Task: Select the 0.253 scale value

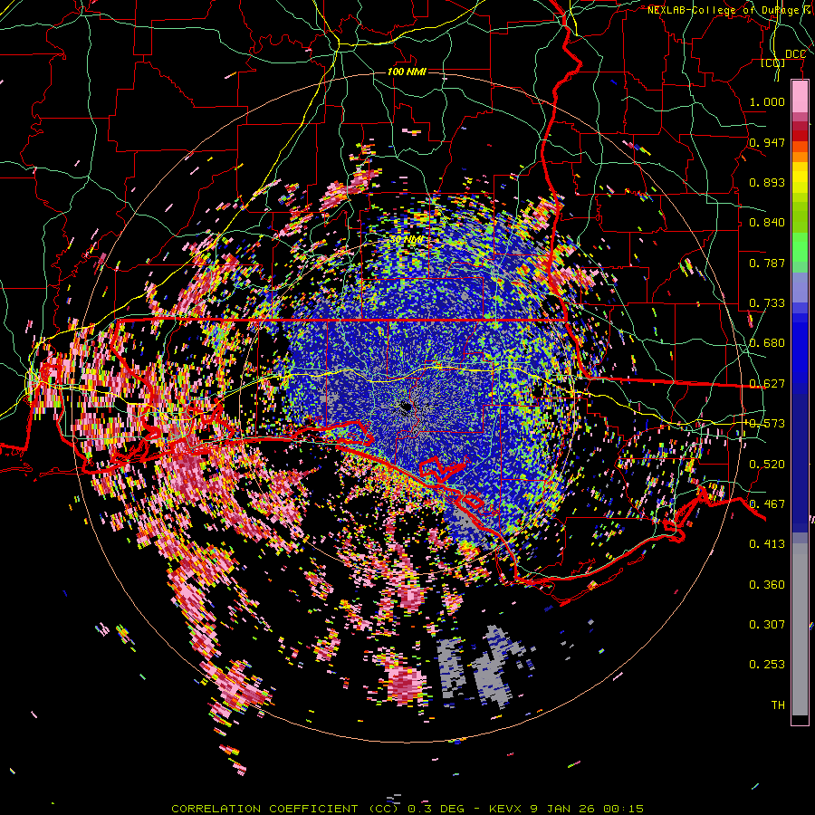Action: click(x=767, y=665)
